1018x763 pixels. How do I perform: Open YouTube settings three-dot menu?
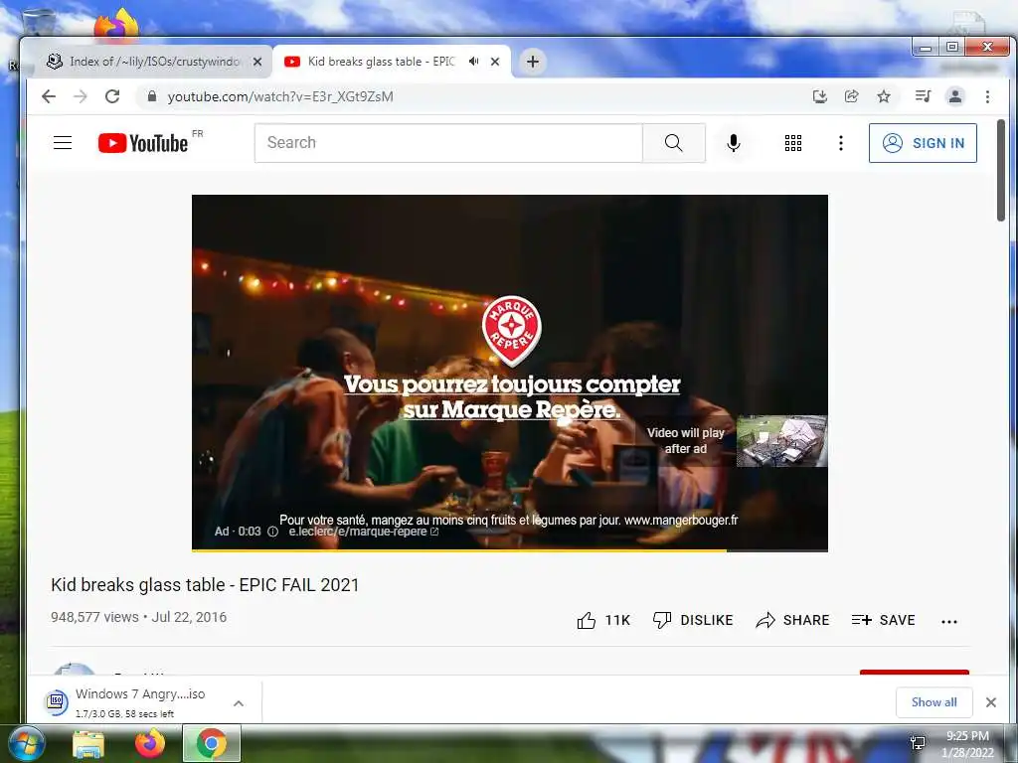(841, 143)
